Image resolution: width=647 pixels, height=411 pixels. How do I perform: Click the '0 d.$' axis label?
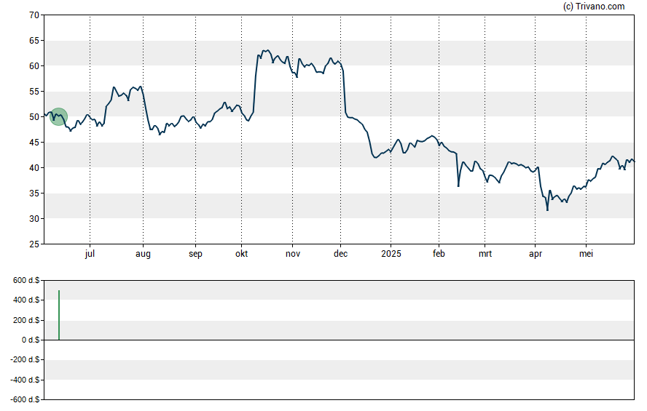pos(31,340)
